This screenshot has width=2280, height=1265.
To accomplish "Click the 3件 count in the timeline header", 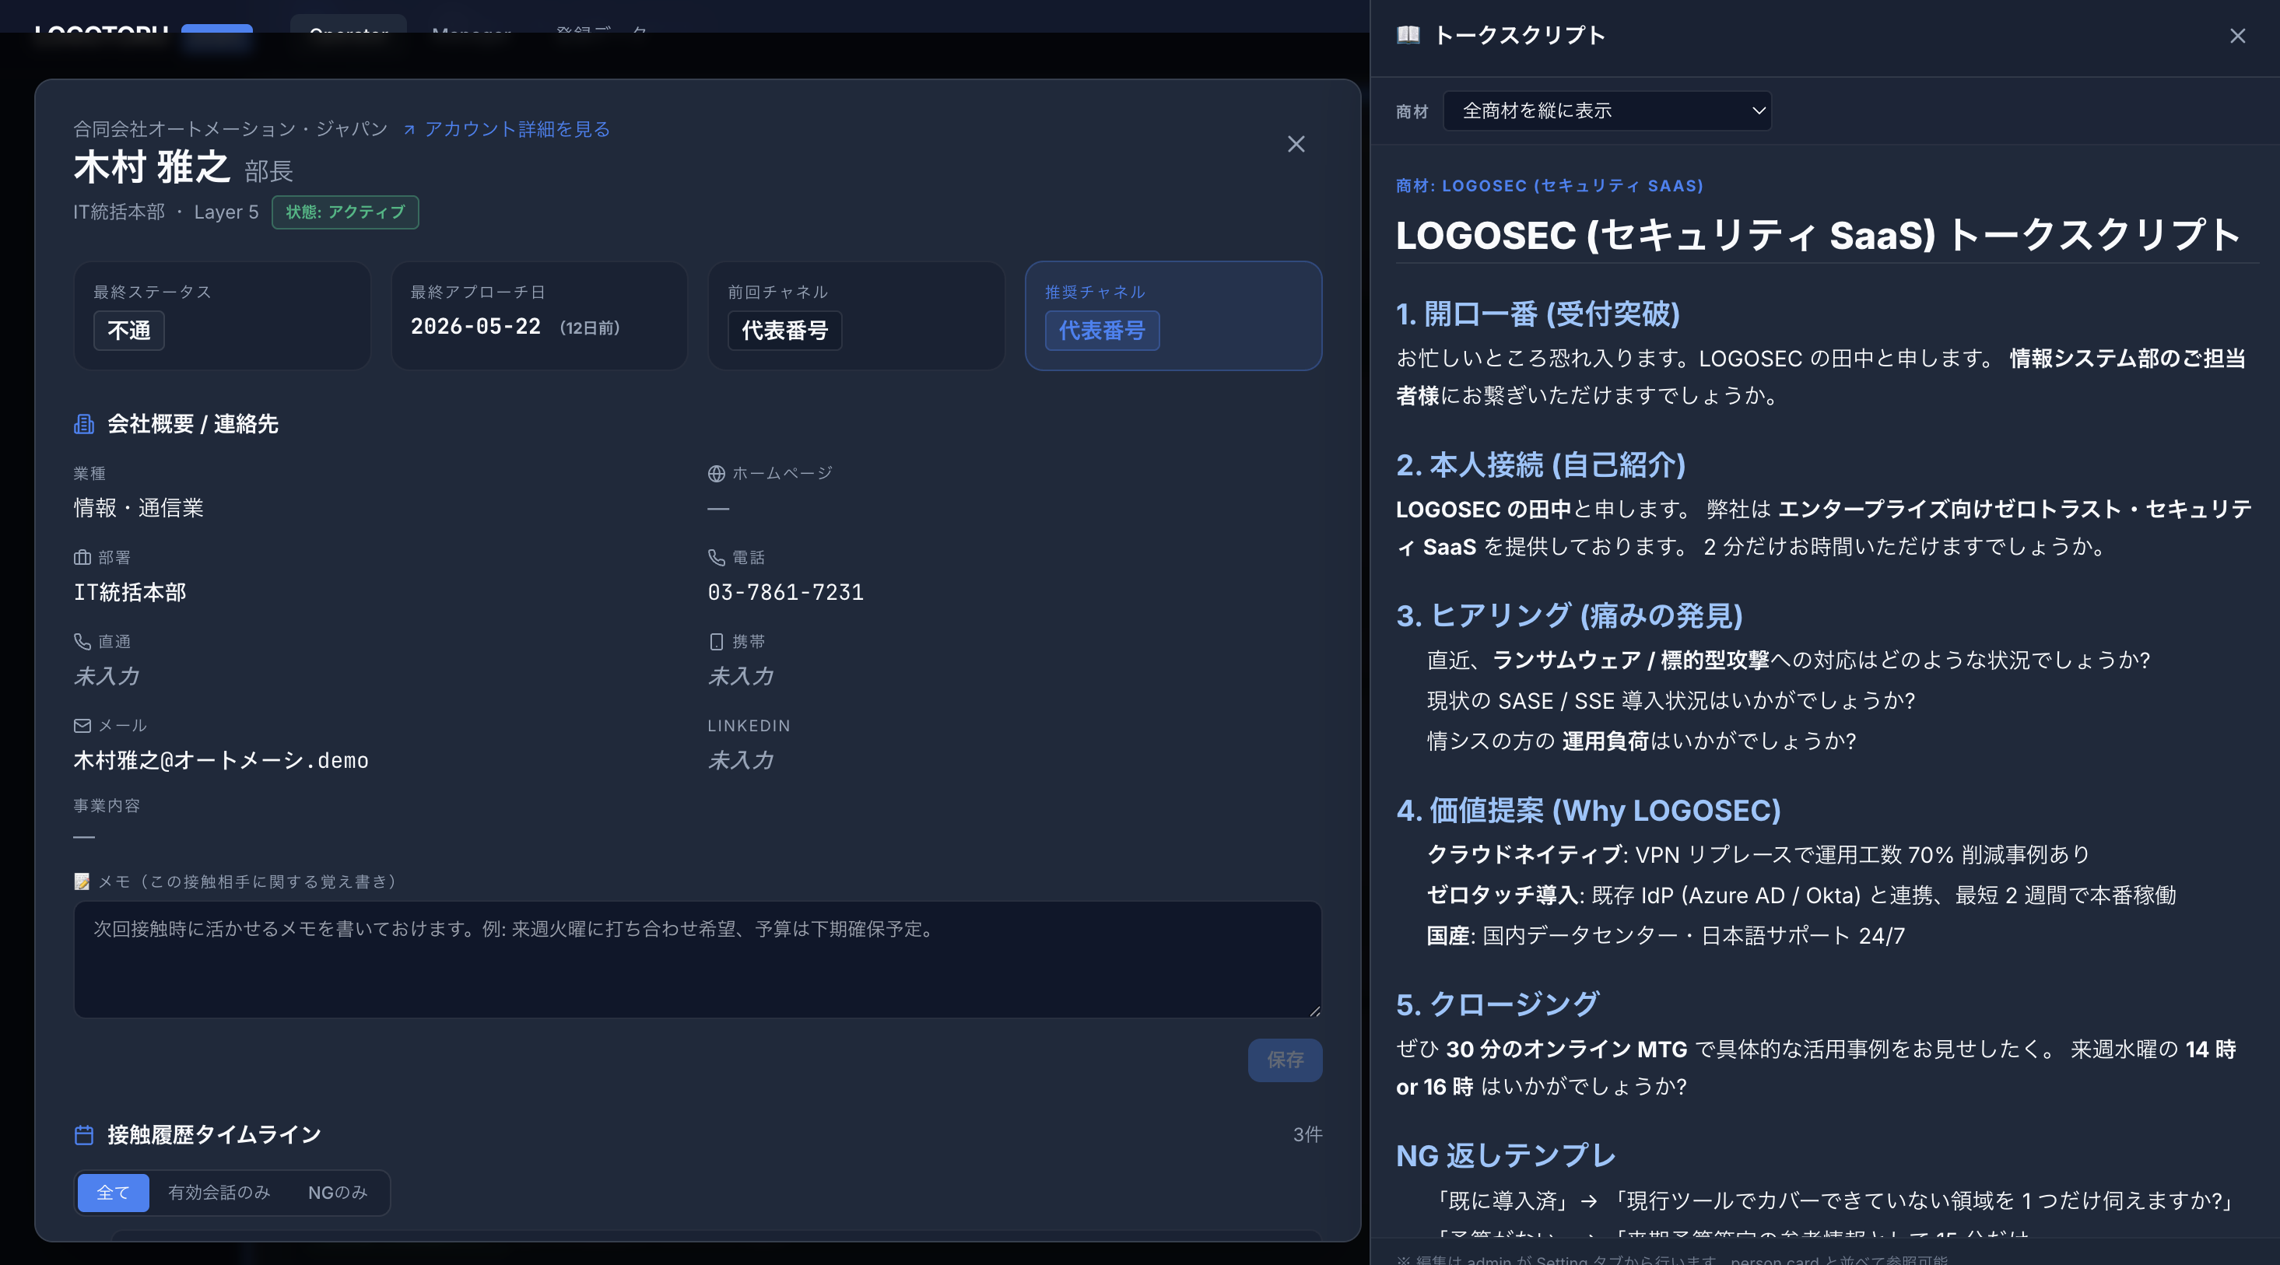I will pyautogui.click(x=1307, y=1135).
